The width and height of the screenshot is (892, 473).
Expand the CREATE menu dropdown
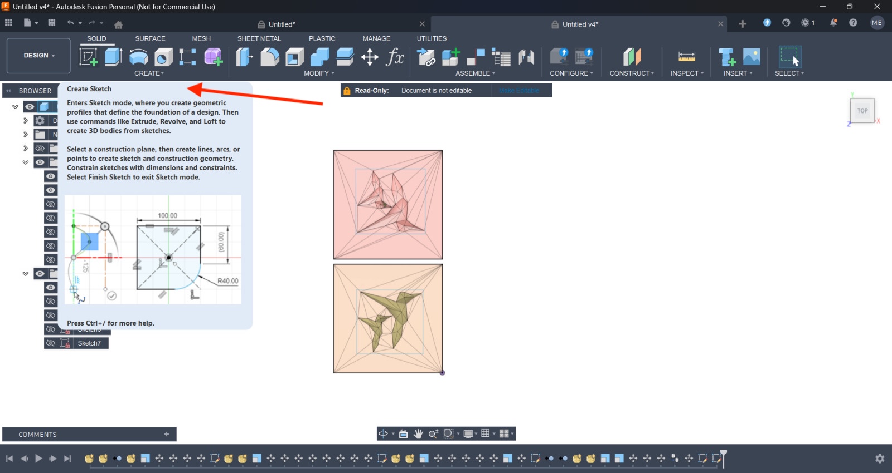click(x=149, y=73)
